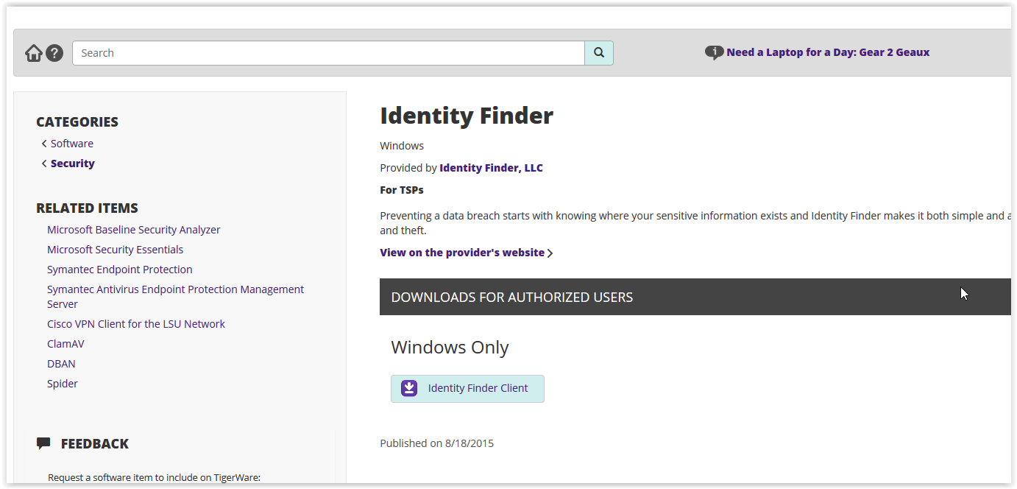1017x489 pixels.
Task: Go back to the Software category
Action: click(71, 144)
